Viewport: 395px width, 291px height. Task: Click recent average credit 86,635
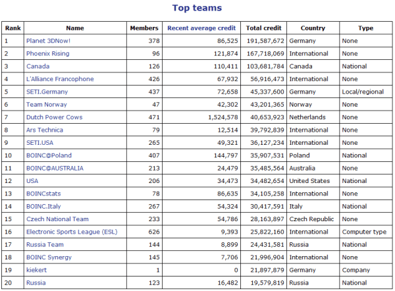pyautogui.click(x=228, y=194)
